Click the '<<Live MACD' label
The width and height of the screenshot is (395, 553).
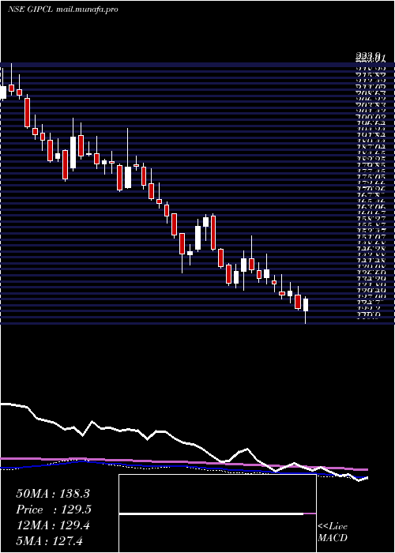point(333,532)
